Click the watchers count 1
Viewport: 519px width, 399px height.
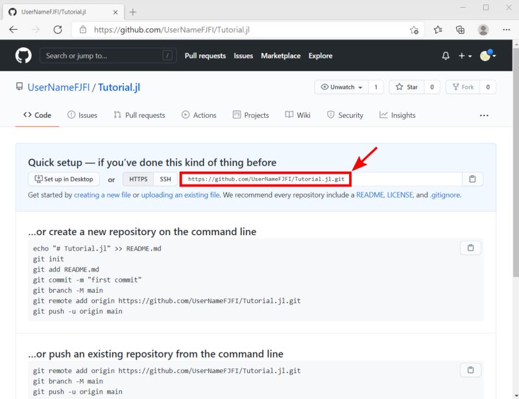376,87
